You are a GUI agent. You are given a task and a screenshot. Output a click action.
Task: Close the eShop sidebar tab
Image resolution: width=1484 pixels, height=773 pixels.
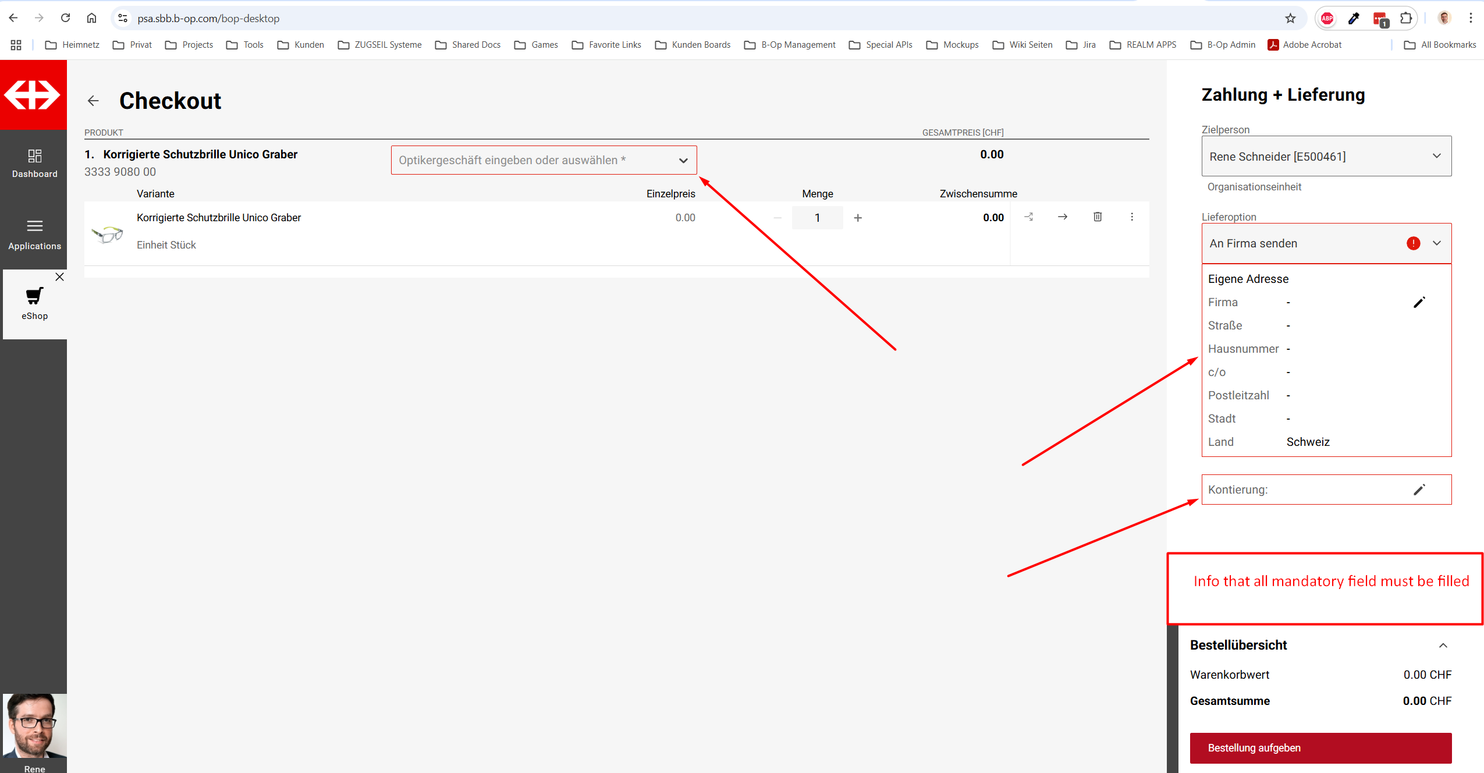coord(59,277)
